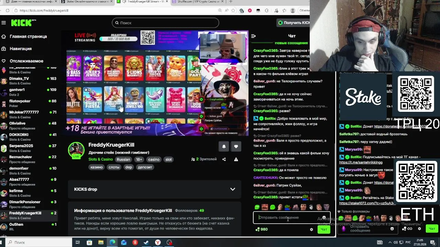440x247 pixels.
Task: Open Beznachalov channel in the sidebar
Action: pos(29,159)
